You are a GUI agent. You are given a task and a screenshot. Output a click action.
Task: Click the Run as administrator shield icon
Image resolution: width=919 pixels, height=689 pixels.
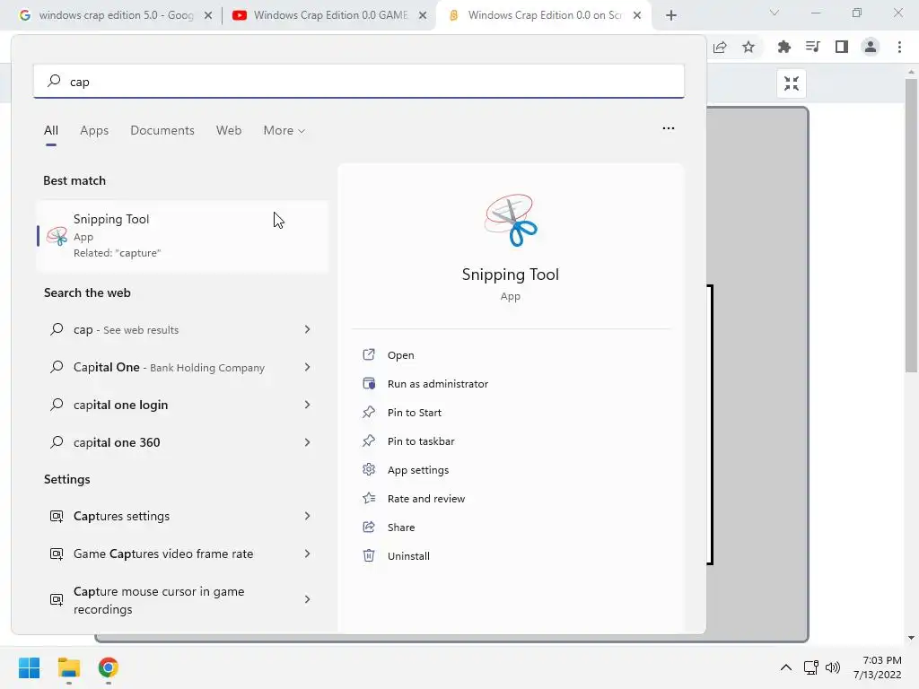[369, 383]
